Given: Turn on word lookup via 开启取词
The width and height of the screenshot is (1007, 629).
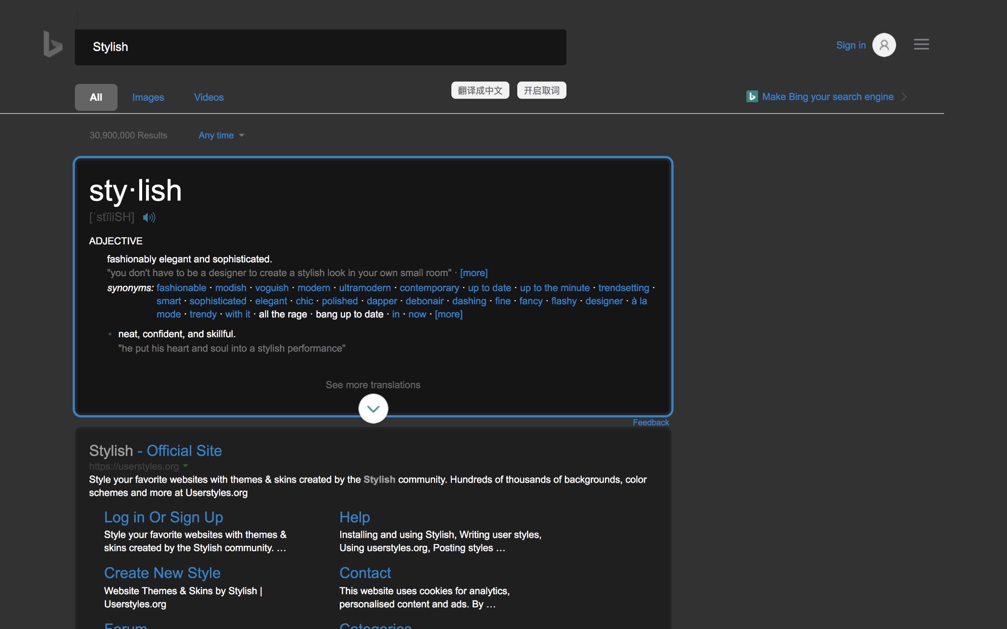Looking at the screenshot, I should 541,90.
